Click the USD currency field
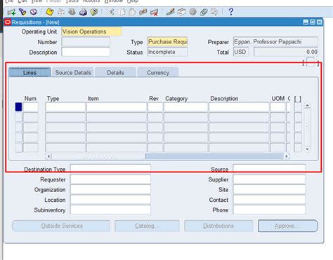 (x=241, y=52)
